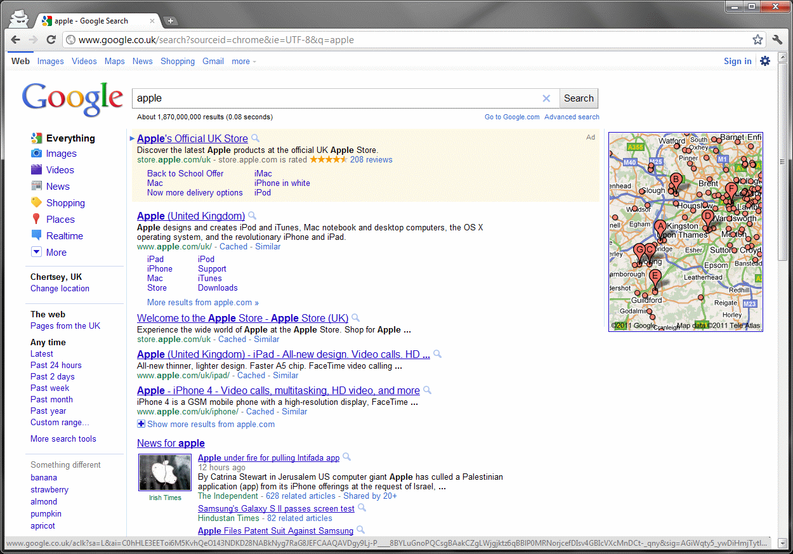The width and height of the screenshot is (793, 554).
Task: Click the Places pin icon in the sidebar
Action: tap(37, 220)
